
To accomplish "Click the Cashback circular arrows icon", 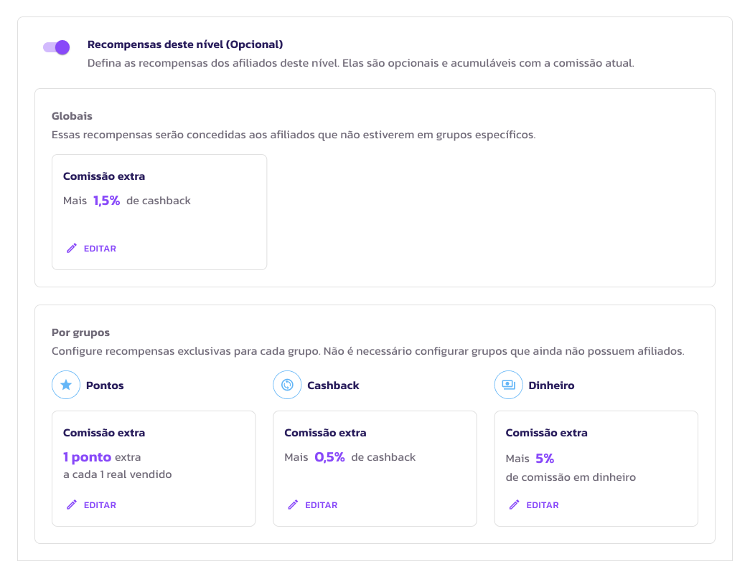I will tap(287, 385).
